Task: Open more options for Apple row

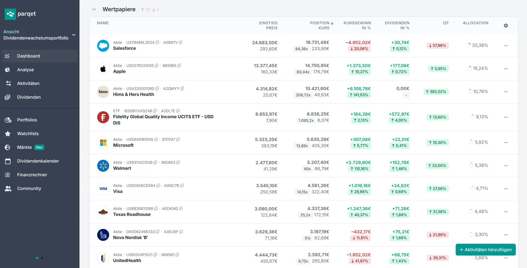Action: pyautogui.click(x=506, y=69)
